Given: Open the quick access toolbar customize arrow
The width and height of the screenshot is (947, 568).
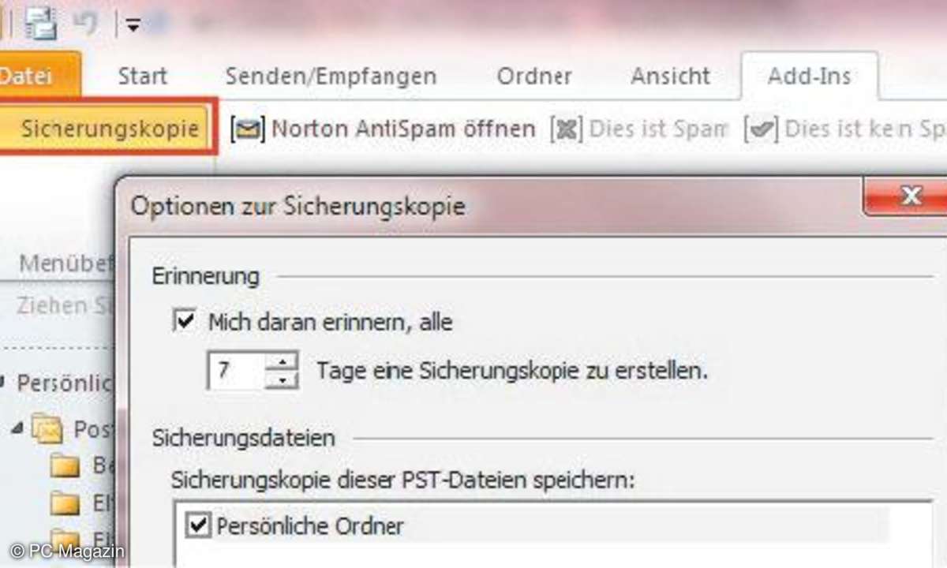Looking at the screenshot, I should (x=132, y=27).
